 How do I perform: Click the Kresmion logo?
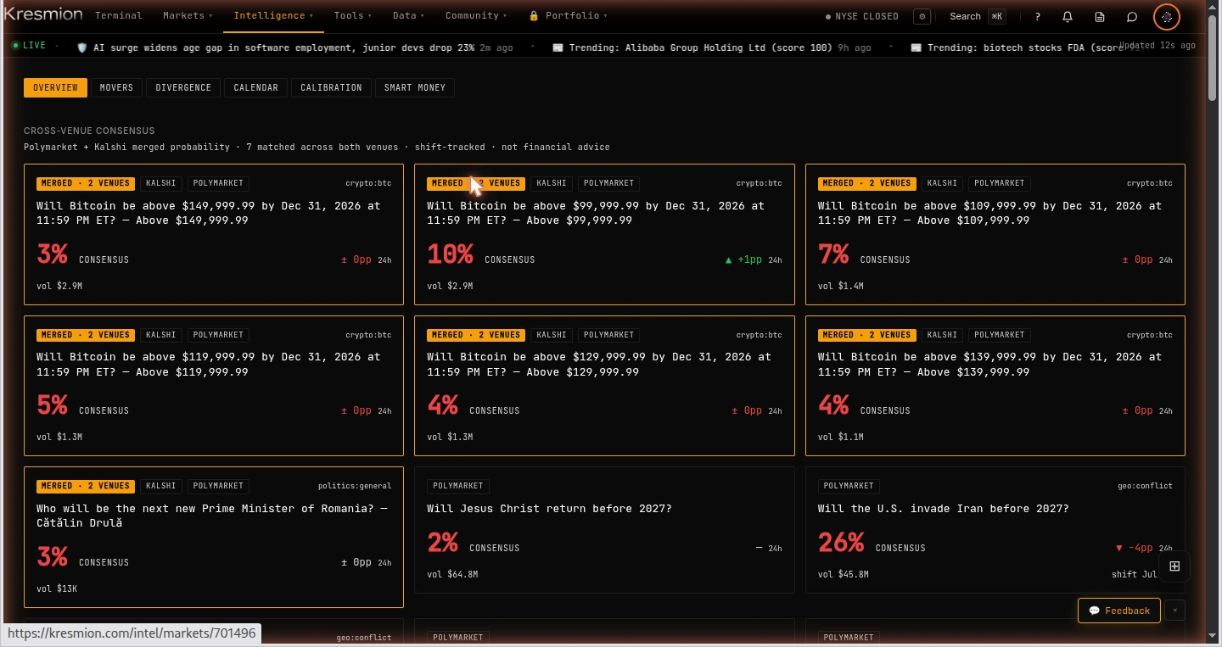(43, 14)
